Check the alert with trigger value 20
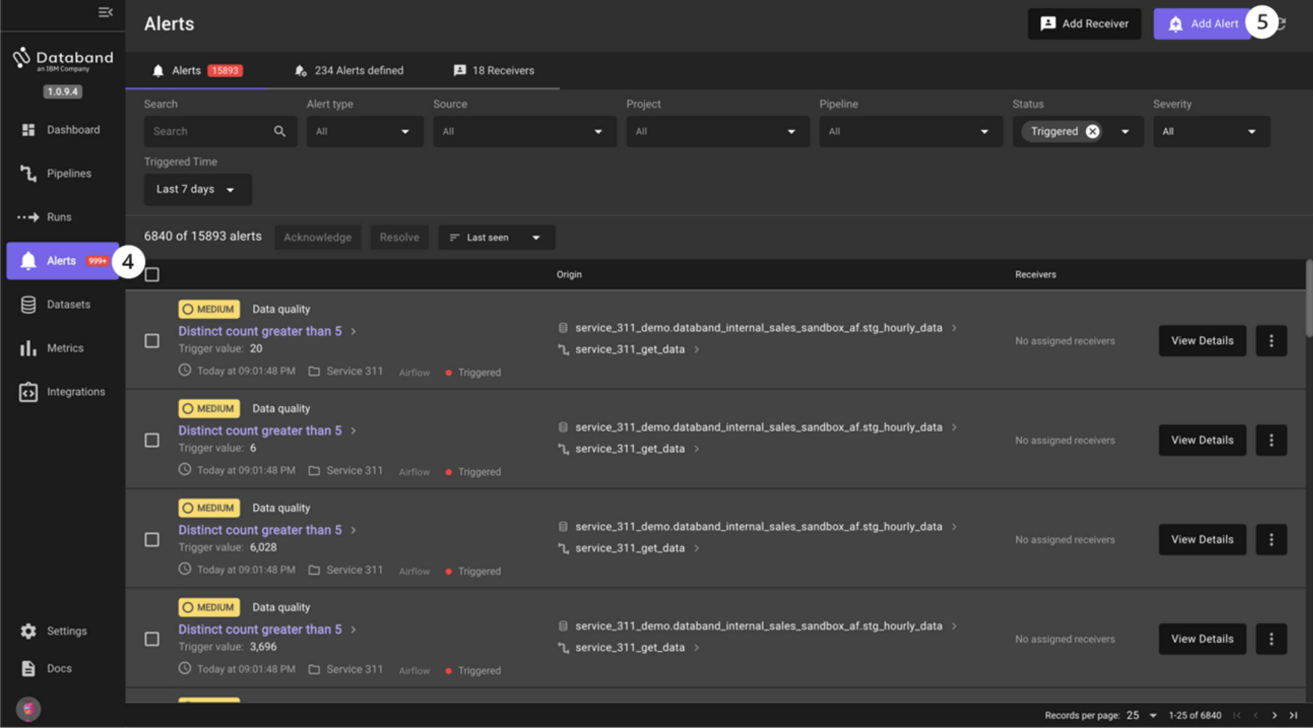 click(x=152, y=340)
